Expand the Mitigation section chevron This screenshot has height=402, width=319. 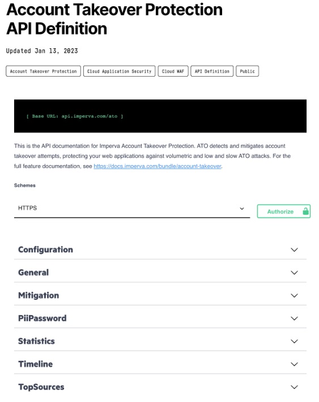tap(294, 296)
